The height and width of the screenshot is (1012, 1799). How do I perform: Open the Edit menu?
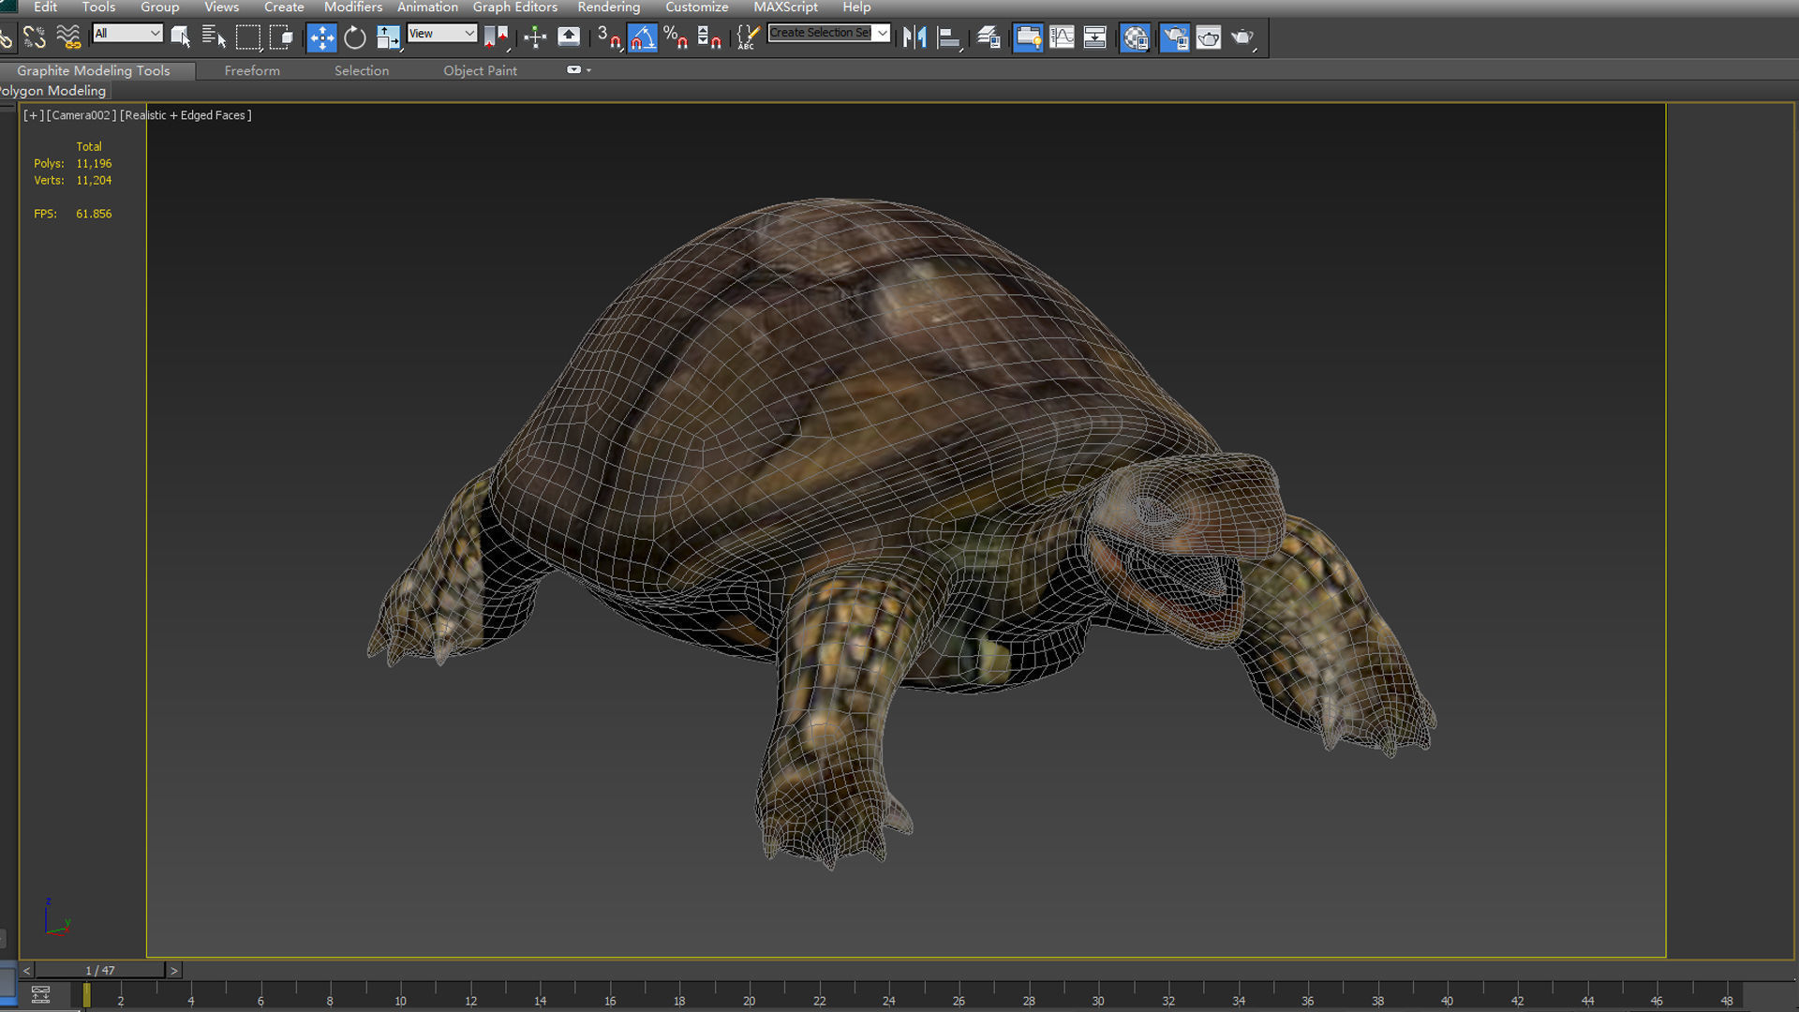(x=45, y=7)
